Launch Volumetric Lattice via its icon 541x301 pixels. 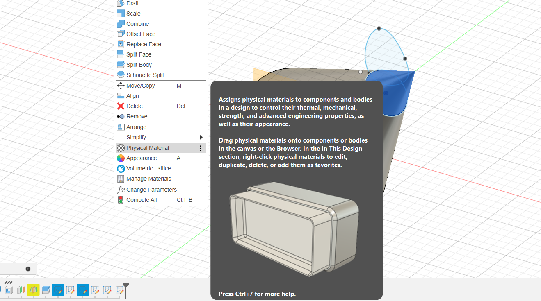tap(121, 168)
